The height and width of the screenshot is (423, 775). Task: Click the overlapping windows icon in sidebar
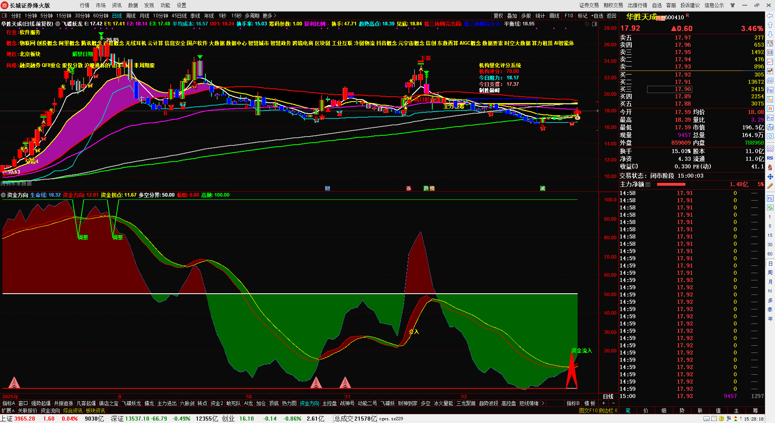tap(770, 81)
